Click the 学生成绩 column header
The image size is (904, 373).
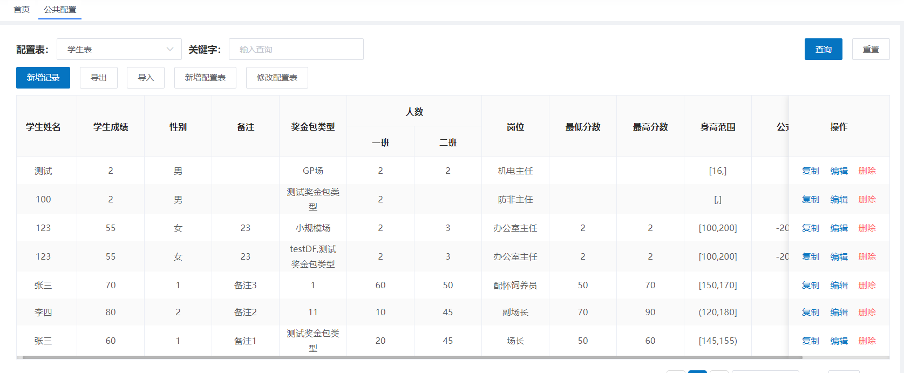[x=111, y=127]
